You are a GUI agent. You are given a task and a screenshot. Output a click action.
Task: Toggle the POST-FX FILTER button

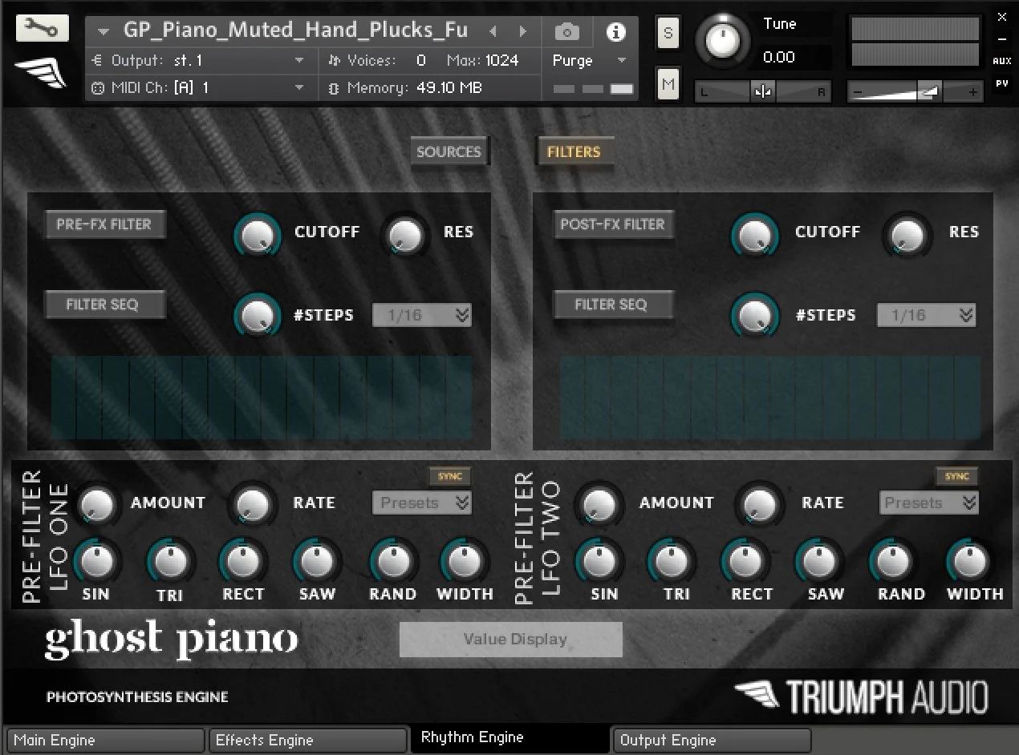click(x=613, y=224)
